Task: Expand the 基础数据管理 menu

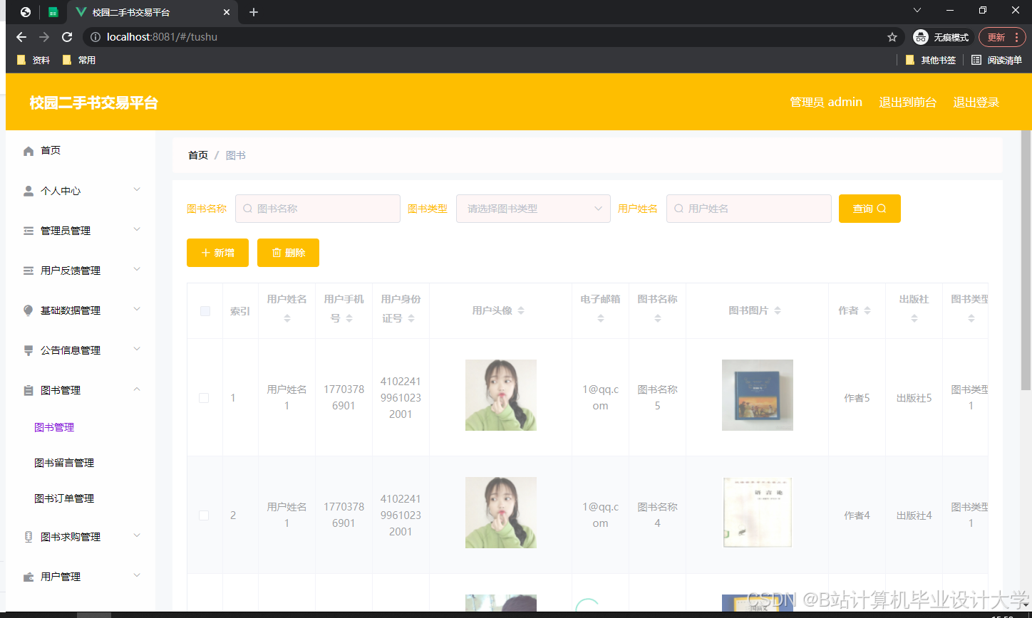Action: [x=137, y=309]
